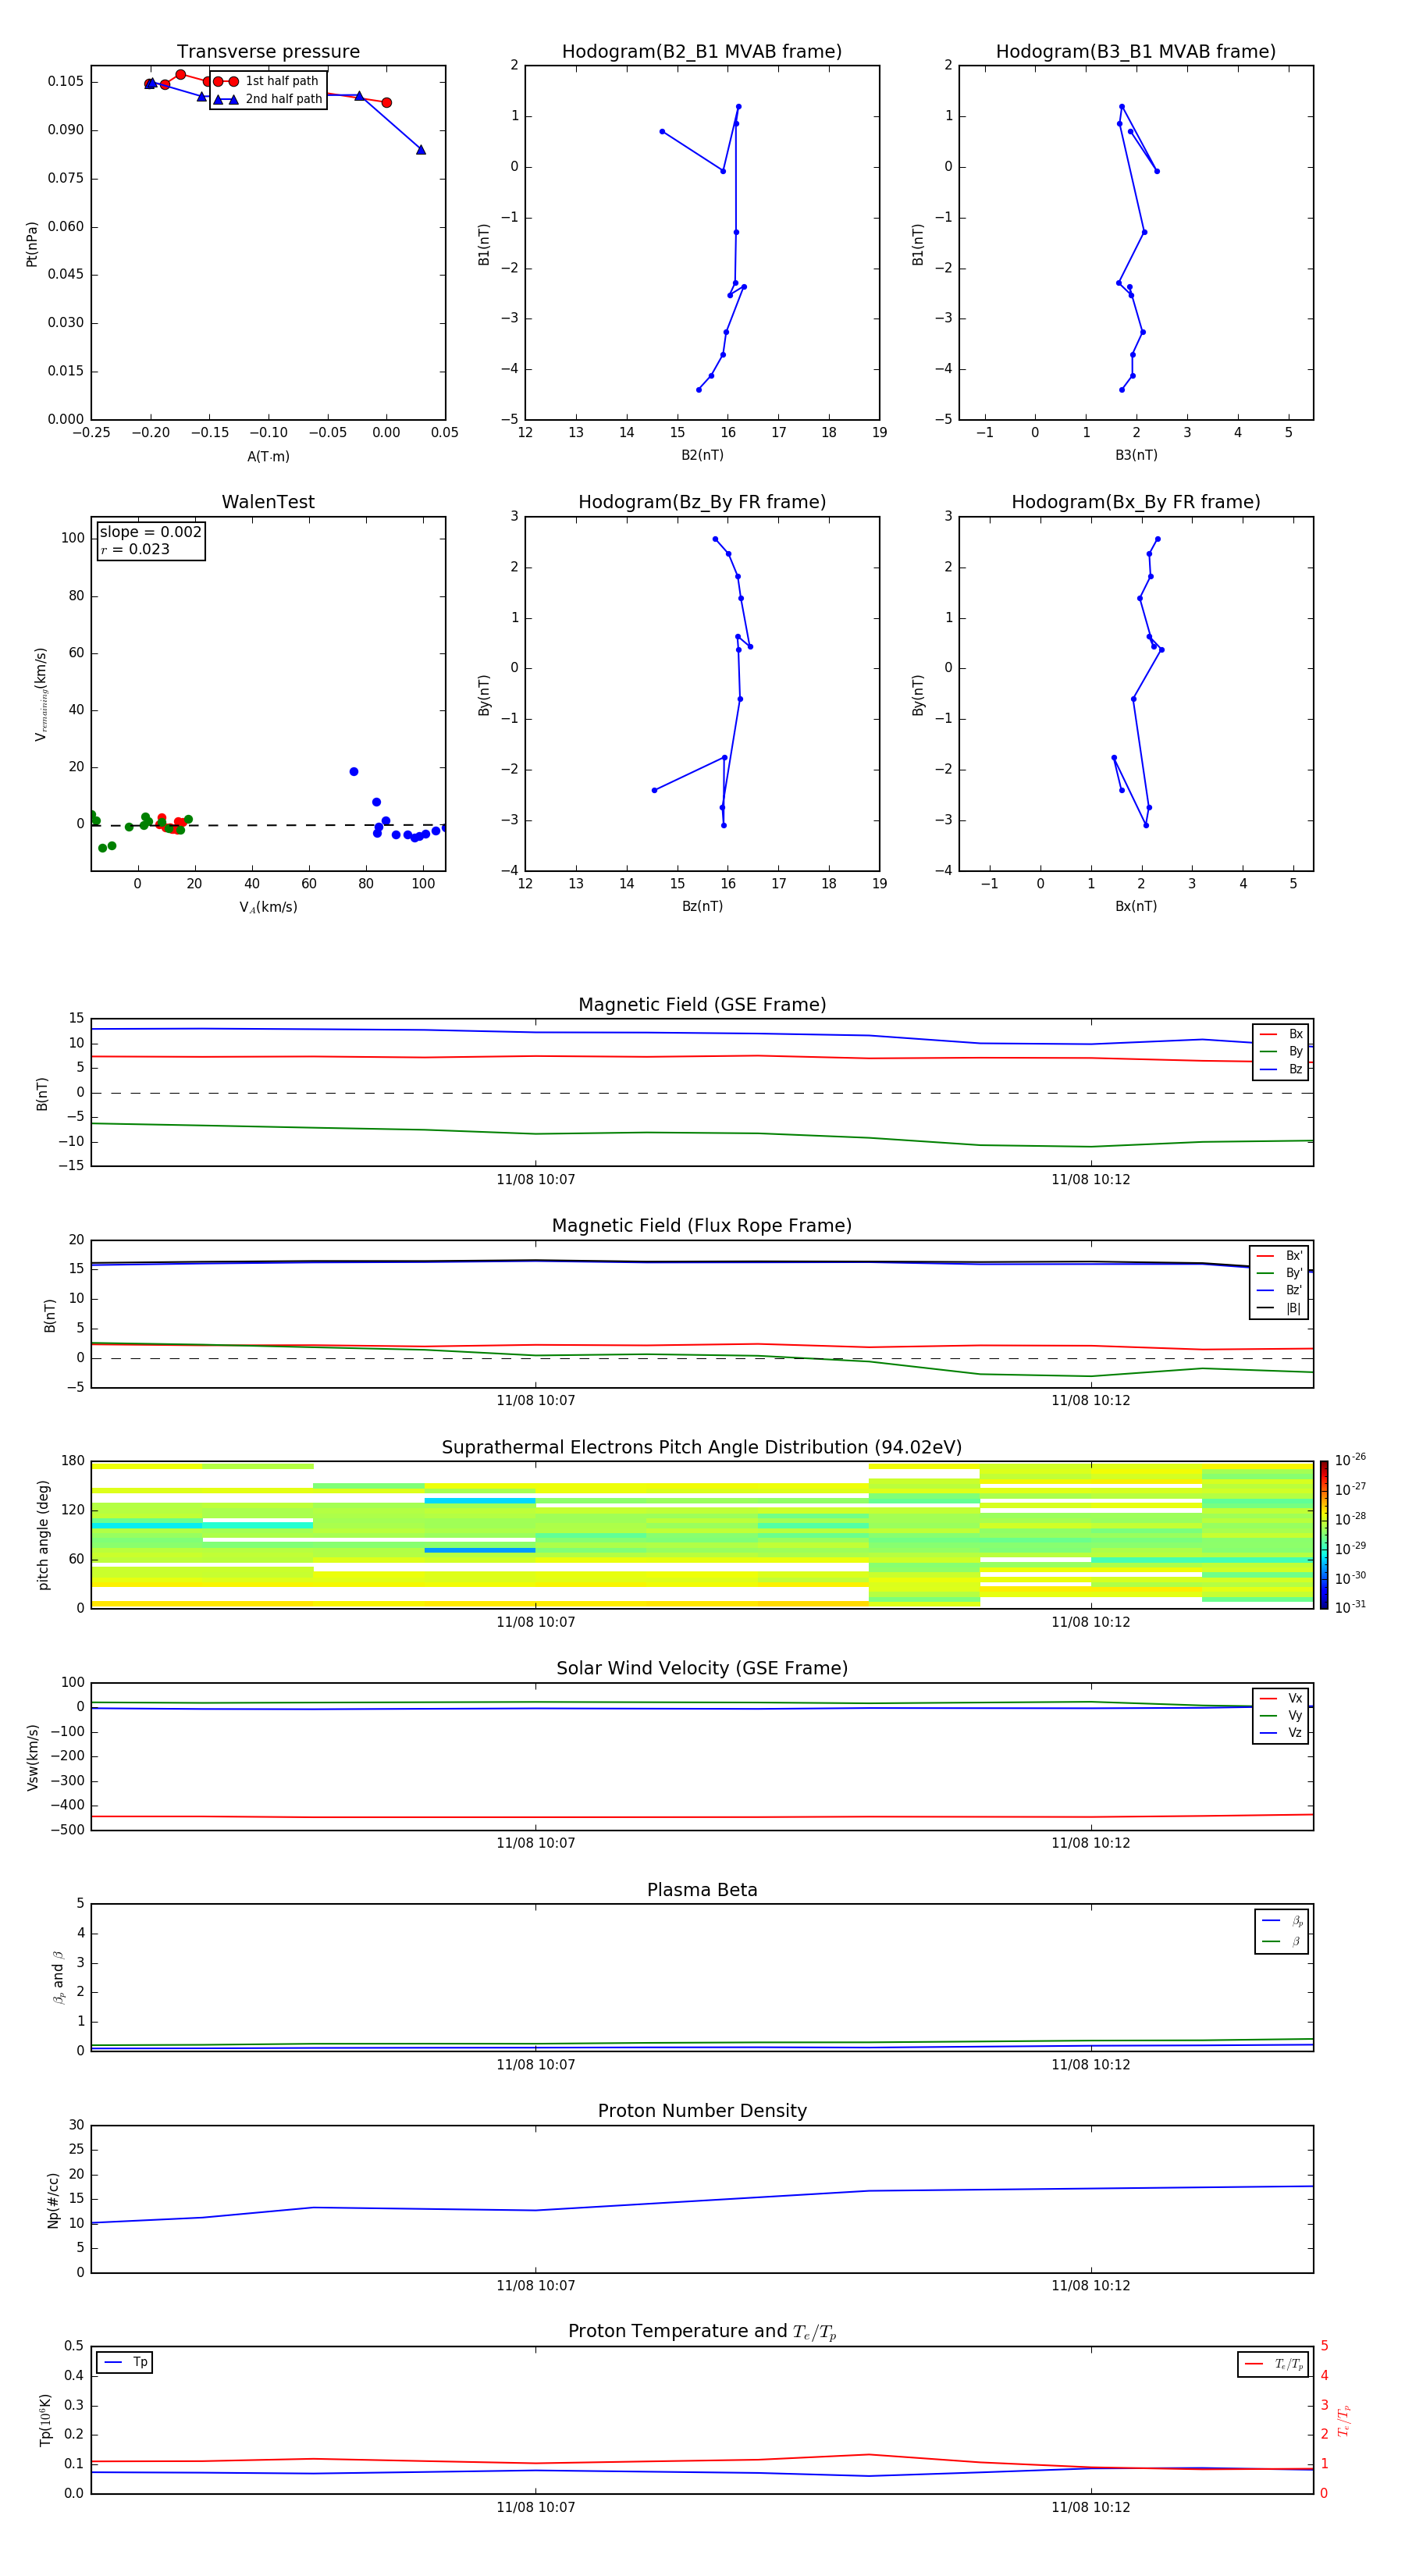Click the "Proton Temperature and Te/Tp" title
1405x2576 pixels.
(x=702, y=2331)
